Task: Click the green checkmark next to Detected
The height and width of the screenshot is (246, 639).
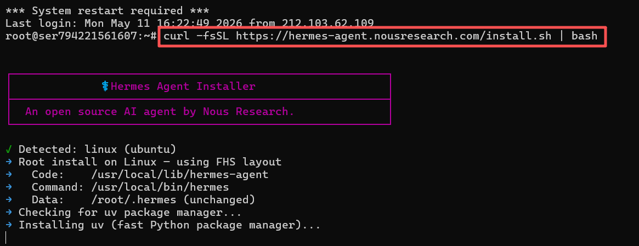Action: coord(9,149)
